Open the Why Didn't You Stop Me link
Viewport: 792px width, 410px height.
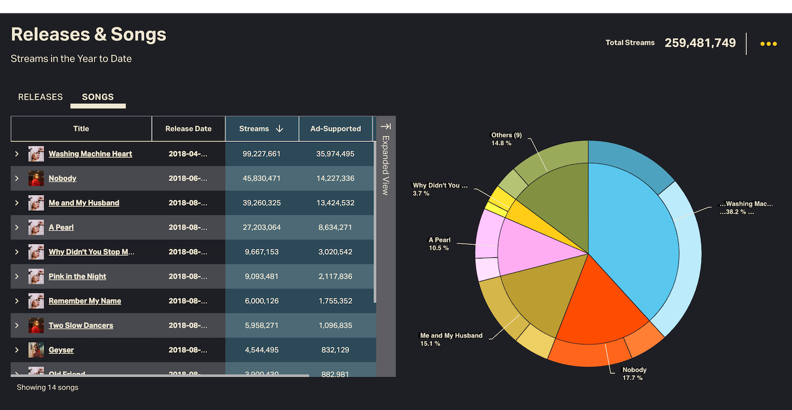(x=91, y=252)
